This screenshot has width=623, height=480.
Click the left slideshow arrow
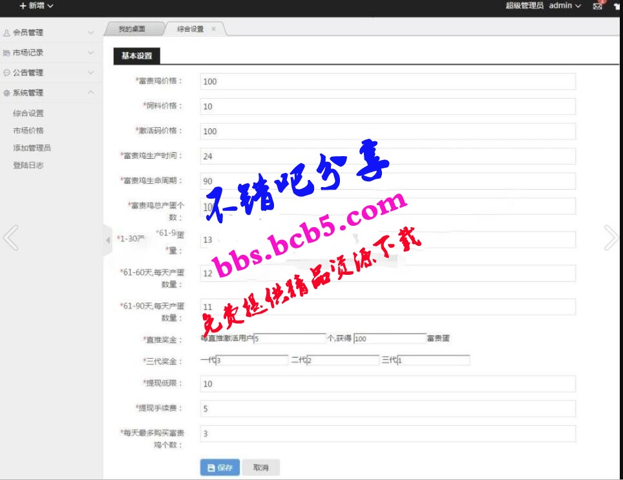tap(10, 237)
